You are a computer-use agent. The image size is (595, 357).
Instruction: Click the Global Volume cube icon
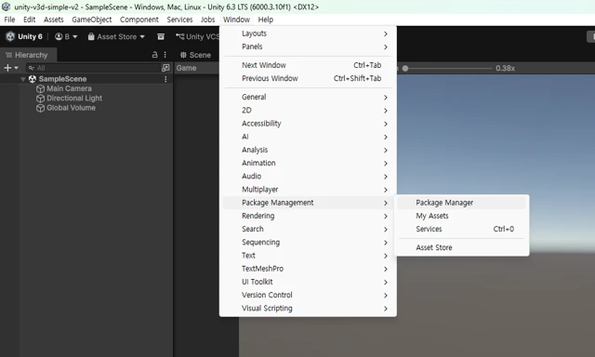click(x=40, y=108)
